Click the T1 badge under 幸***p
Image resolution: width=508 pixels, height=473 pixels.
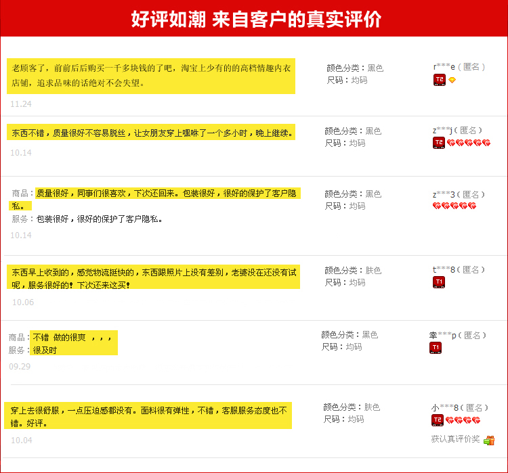[436, 348]
